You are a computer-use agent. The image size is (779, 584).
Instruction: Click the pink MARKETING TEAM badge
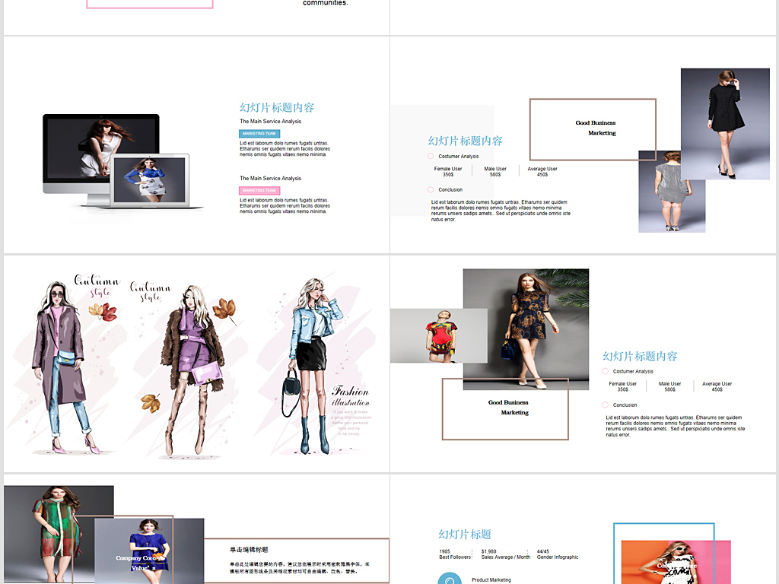(259, 190)
